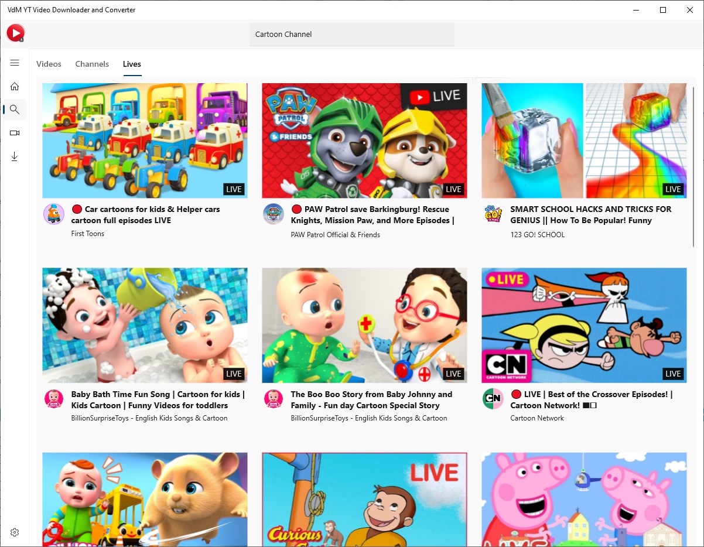Open the hamburger navigation menu
The height and width of the screenshot is (547, 704).
point(15,63)
